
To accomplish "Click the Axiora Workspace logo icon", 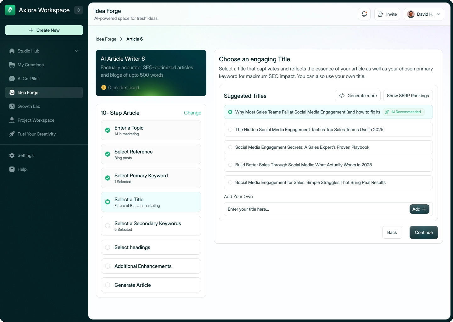I will [10, 10].
